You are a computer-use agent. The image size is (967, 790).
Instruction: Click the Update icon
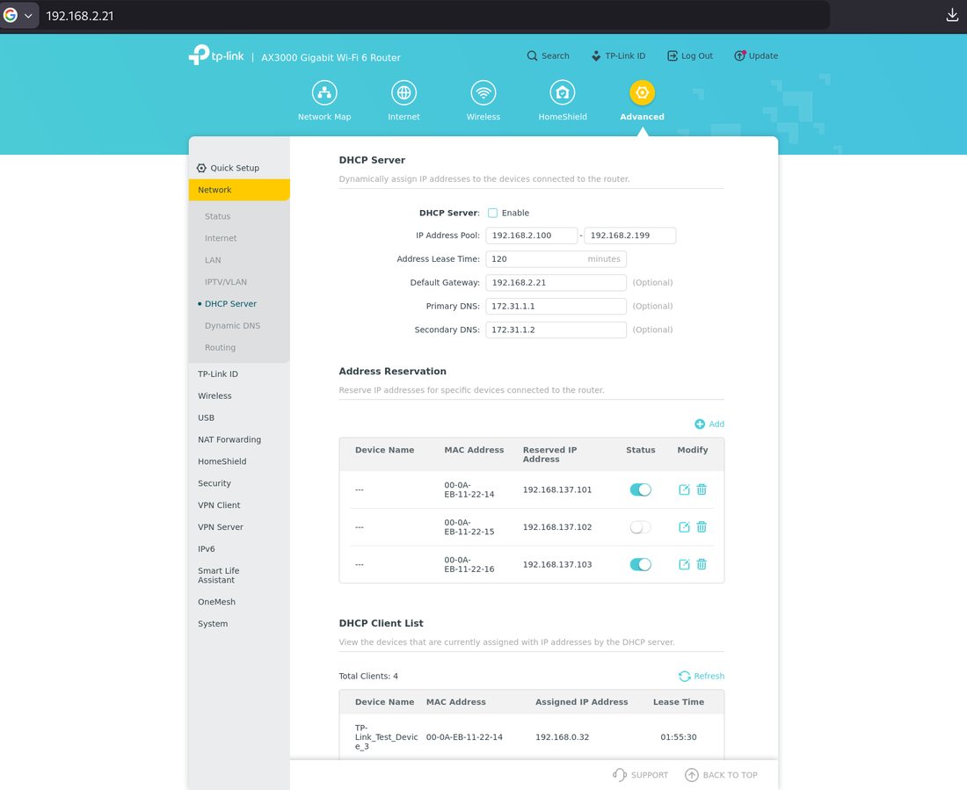click(x=740, y=56)
